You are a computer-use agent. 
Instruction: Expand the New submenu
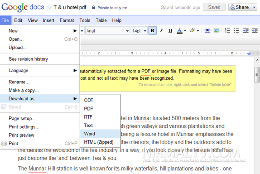40,31
